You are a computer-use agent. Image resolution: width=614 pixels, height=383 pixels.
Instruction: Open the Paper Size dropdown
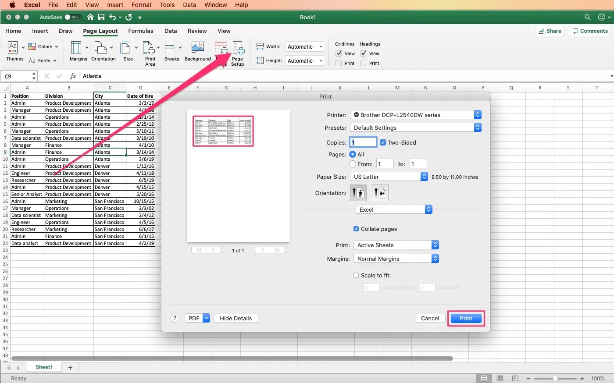pyautogui.click(x=389, y=177)
